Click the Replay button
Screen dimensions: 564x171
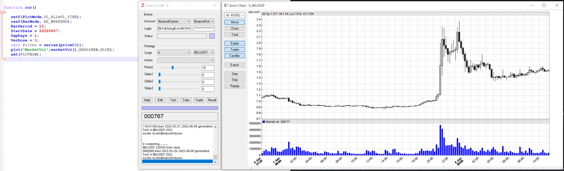(234, 86)
